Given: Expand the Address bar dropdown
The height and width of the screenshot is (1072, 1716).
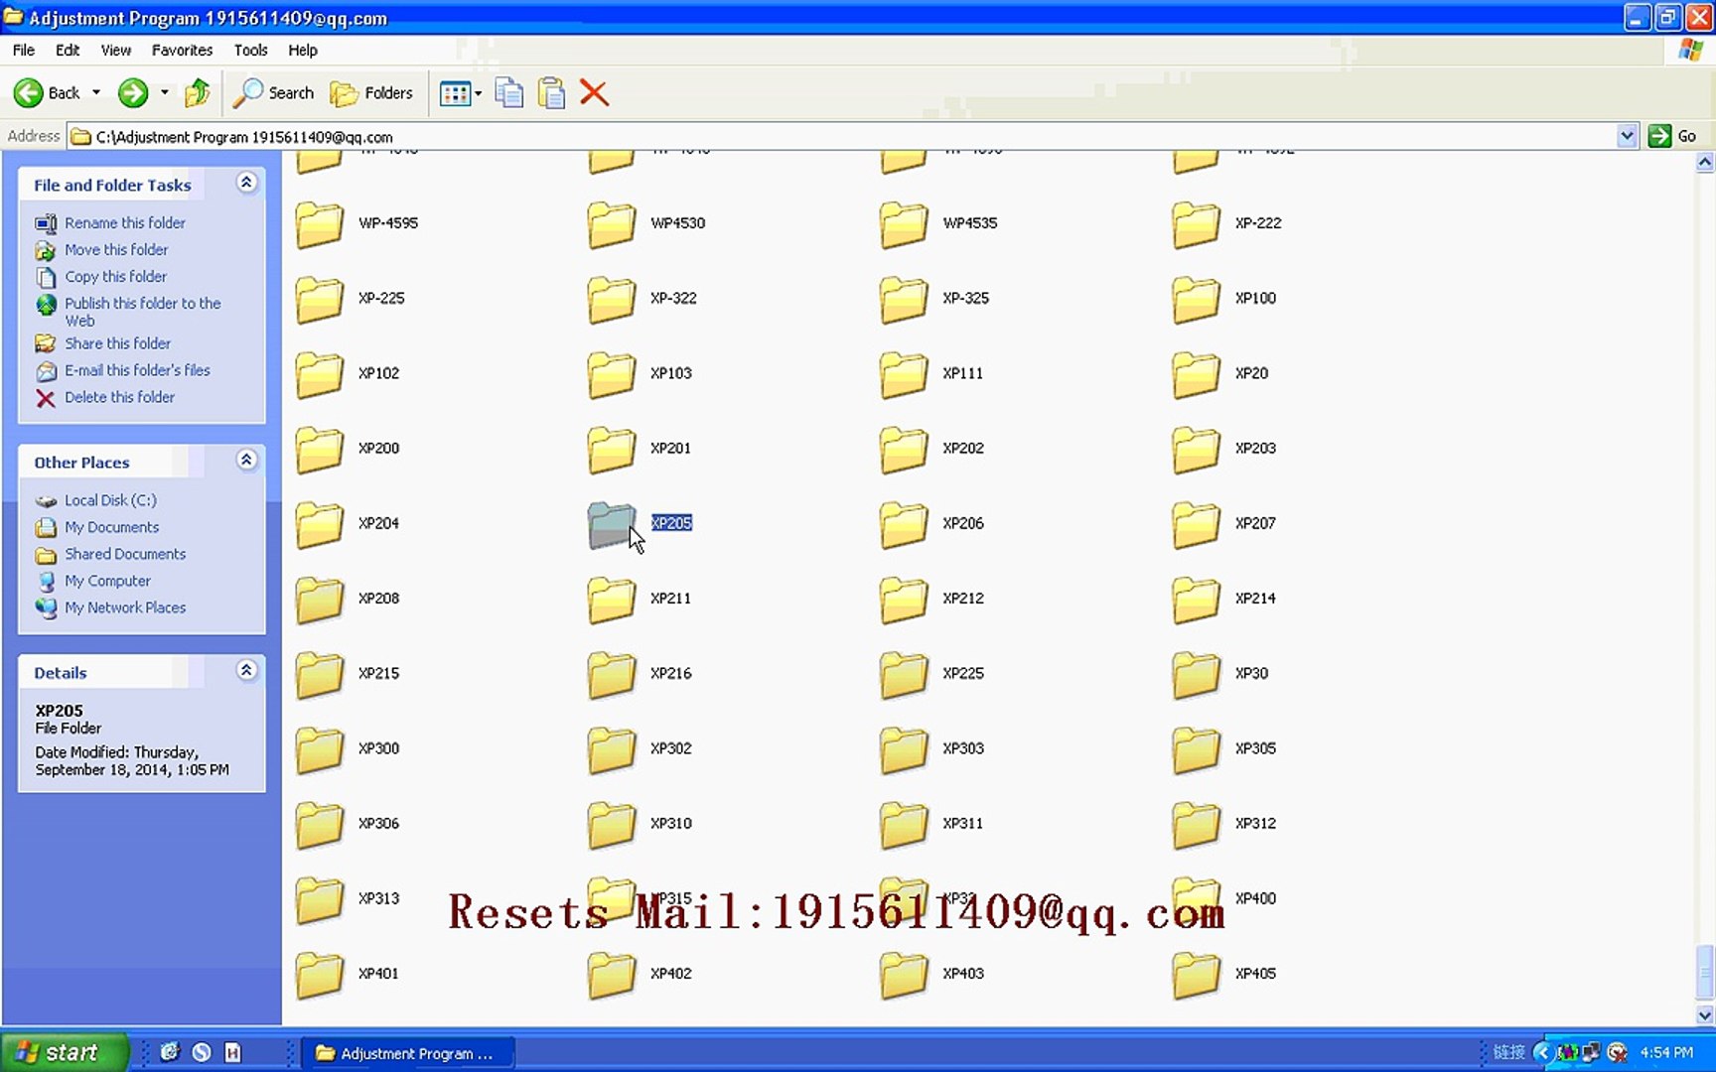Looking at the screenshot, I should (1627, 136).
